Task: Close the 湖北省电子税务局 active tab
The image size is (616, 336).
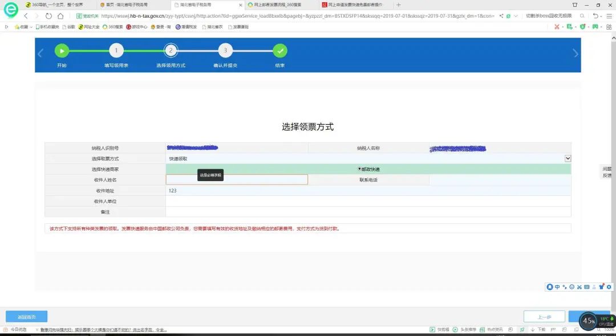Action: coord(241,5)
